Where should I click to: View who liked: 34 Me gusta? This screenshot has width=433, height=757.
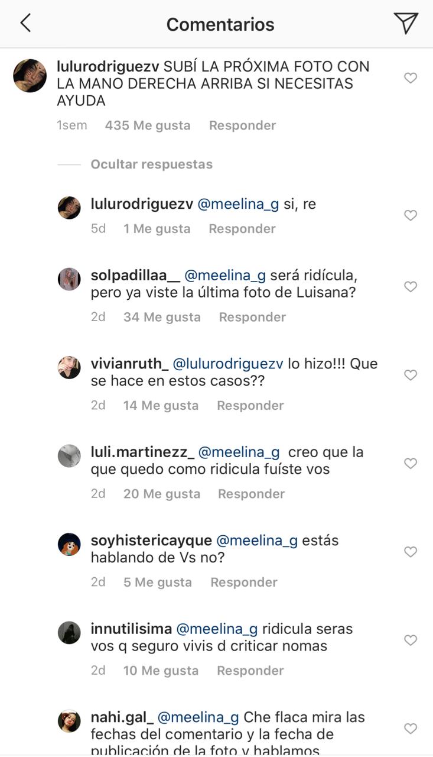pyautogui.click(x=162, y=317)
